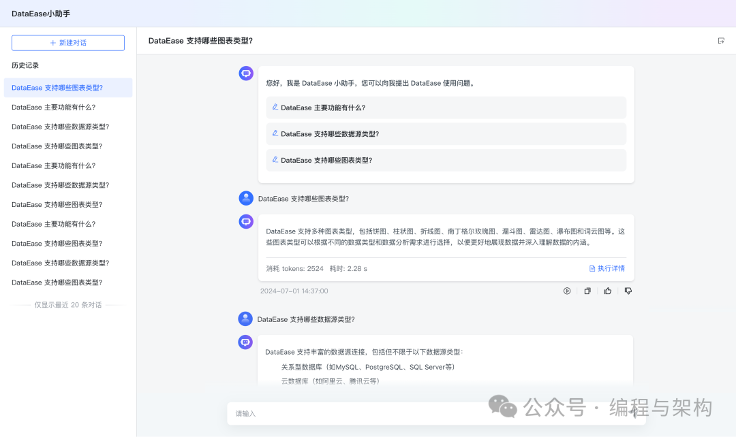Viewport: 736px width, 437px height.
Task: Select suggested question 支持哪些图表类型? in welcome card
Action: click(x=446, y=161)
